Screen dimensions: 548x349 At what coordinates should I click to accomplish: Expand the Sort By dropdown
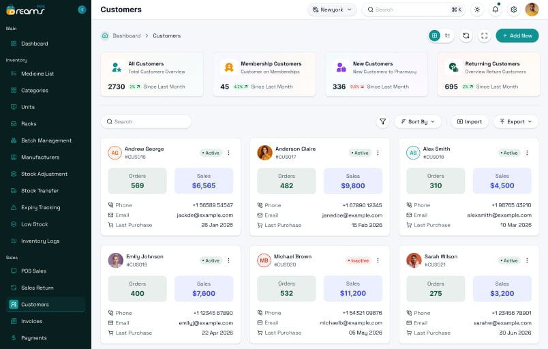pyautogui.click(x=418, y=121)
